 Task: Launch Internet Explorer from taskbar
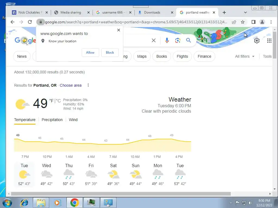[24, 203]
